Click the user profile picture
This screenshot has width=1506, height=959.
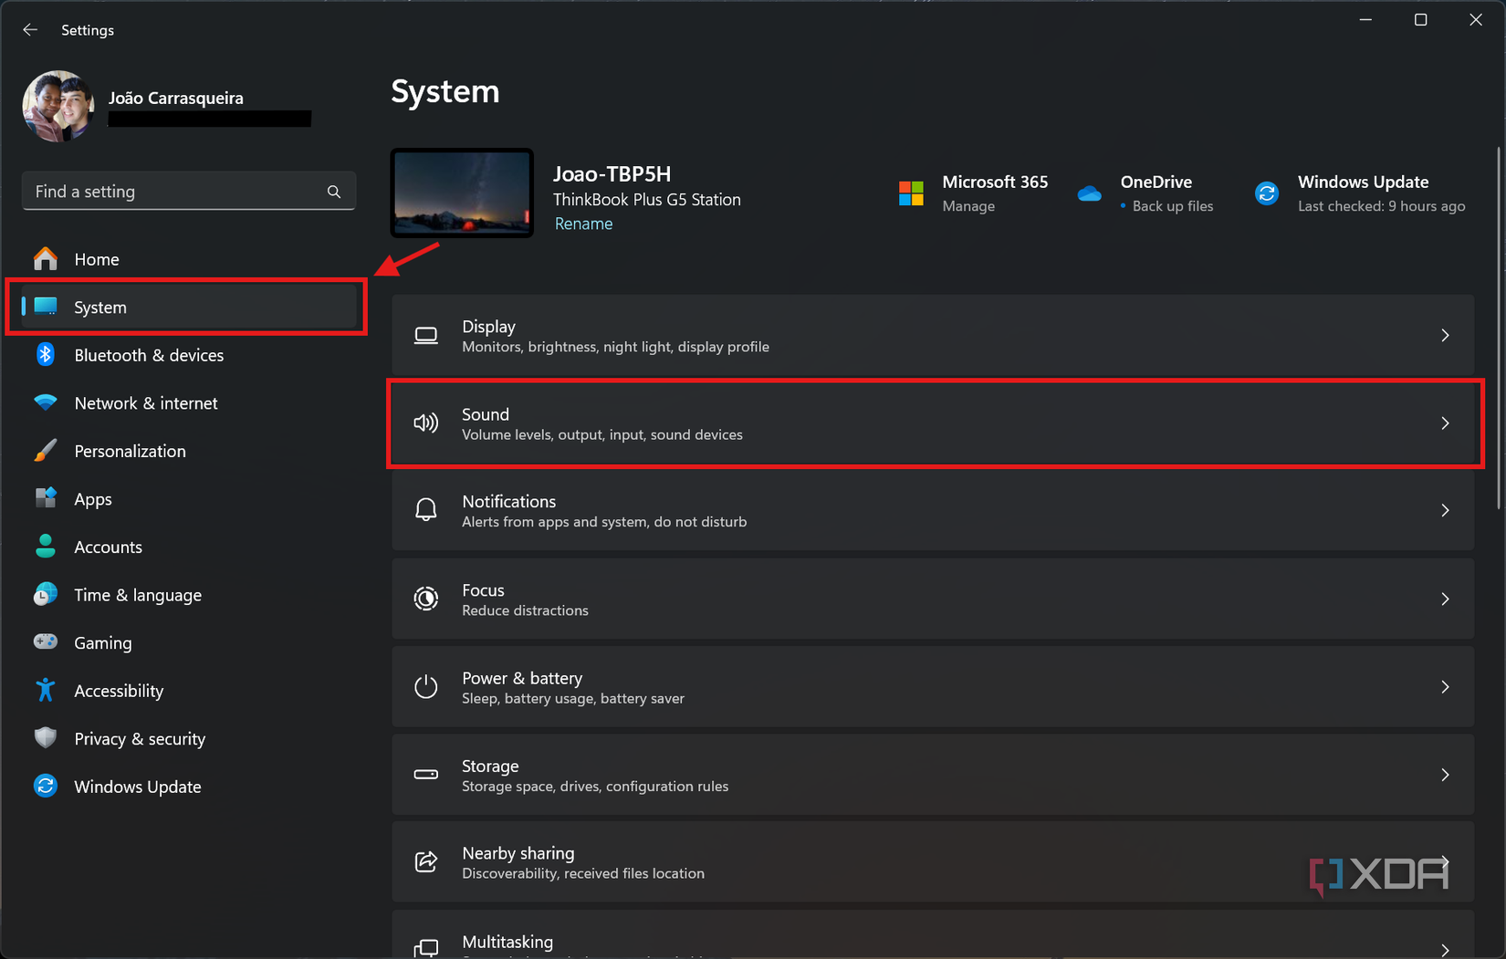click(58, 107)
